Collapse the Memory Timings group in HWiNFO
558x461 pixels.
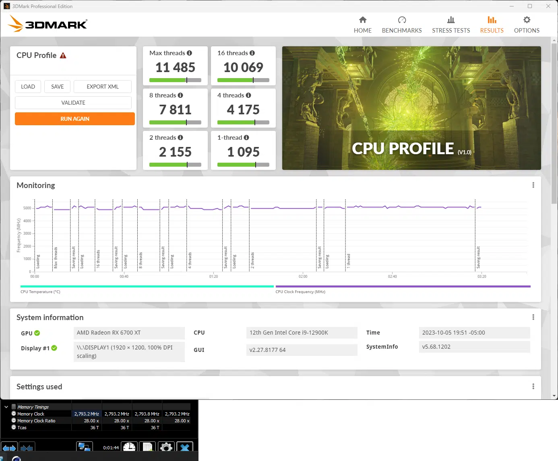(x=6, y=407)
